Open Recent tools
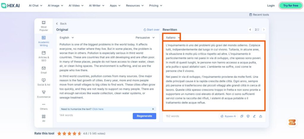304x139 pixels. [x=259, y=15]
